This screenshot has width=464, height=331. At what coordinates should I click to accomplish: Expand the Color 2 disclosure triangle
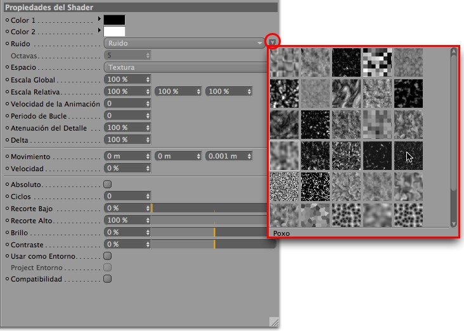(x=100, y=31)
